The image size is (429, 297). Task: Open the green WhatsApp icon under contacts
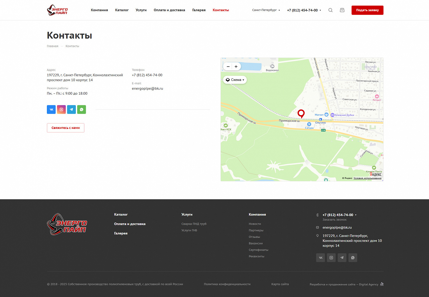(x=82, y=109)
